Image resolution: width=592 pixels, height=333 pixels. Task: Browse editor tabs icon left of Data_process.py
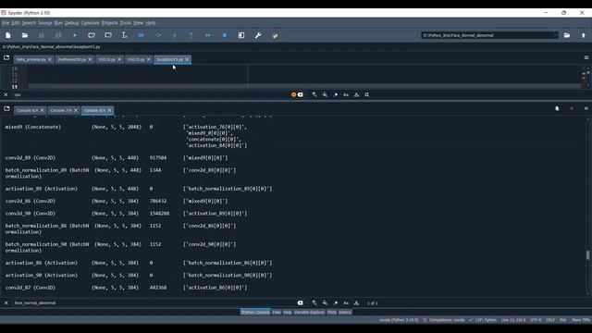pyautogui.click(x=6, y=57)
